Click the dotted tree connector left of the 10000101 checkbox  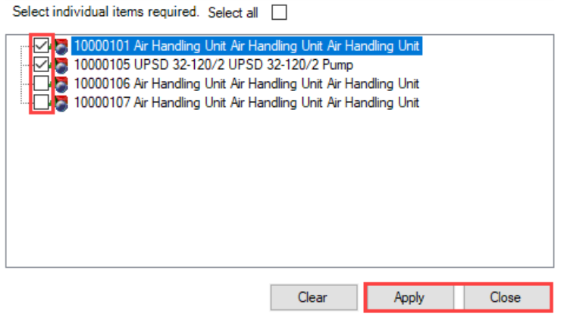pos(23,47)
